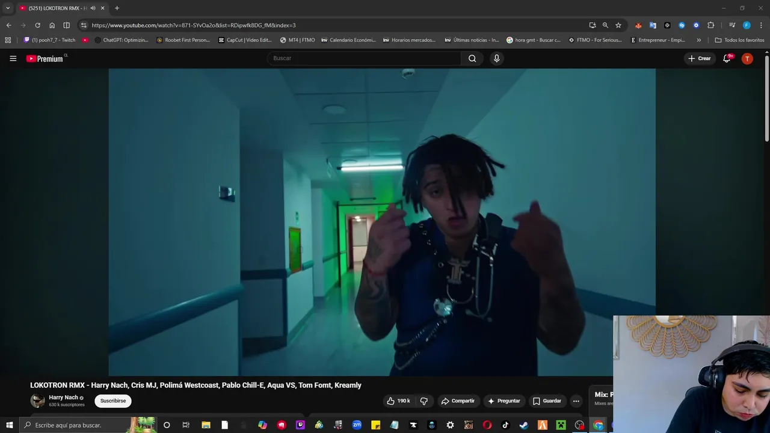
Task: Reload the page
Action: coord(37,25)
